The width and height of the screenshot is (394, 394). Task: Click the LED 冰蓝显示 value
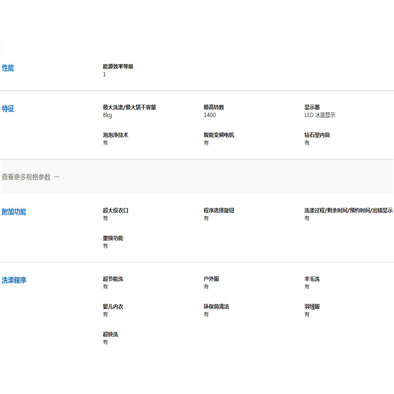tap(320, 115)
